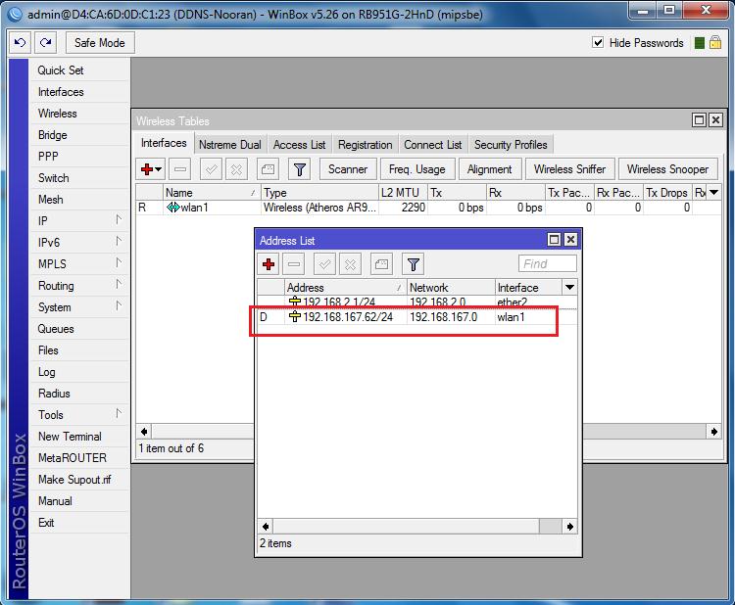Click Filter funnel icon in Wireless Tables
735x605 pixels.
(300, 169)
